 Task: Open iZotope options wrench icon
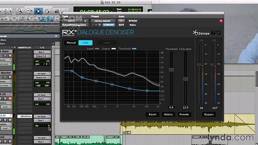[219, 32]
